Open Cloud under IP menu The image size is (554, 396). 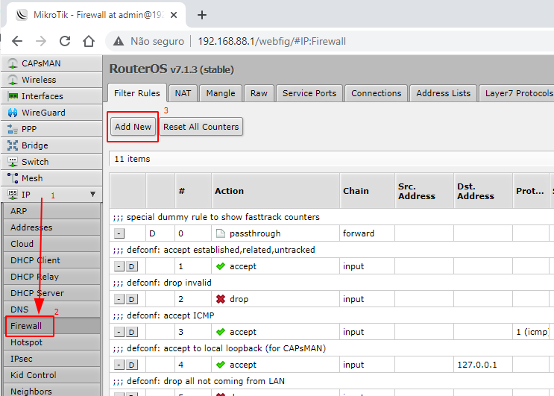[x=51, y=244]
